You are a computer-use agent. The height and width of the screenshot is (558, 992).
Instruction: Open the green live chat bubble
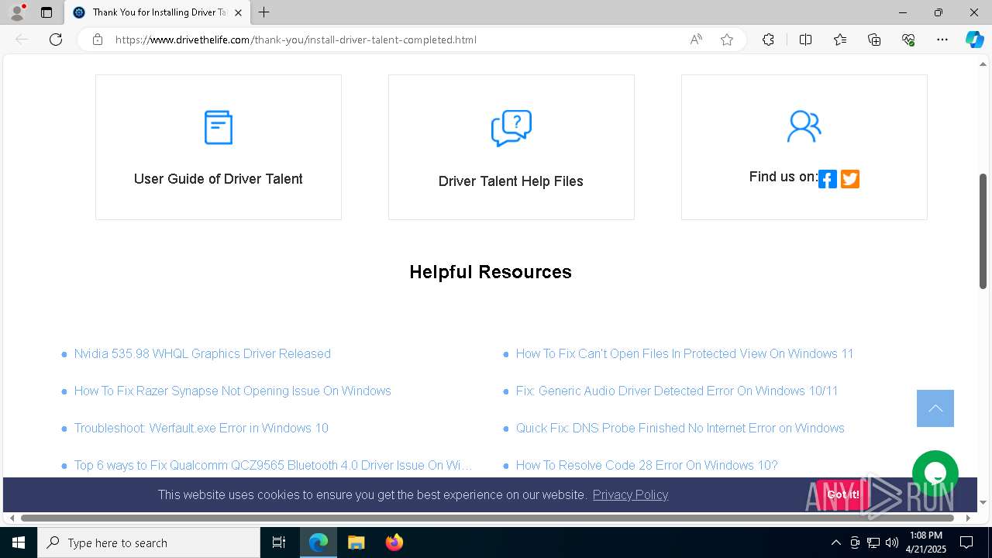(935, 473)
